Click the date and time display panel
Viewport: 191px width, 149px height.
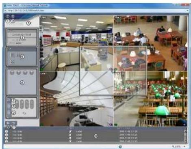22,37
